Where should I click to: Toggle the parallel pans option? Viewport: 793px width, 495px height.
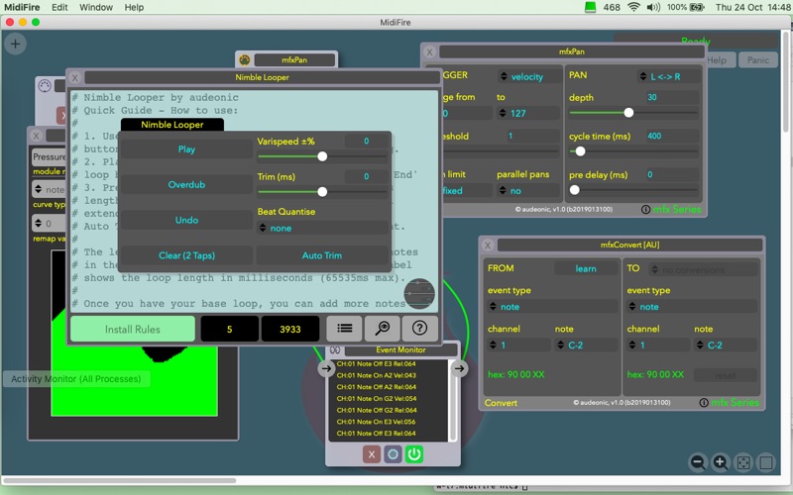pos(525,191)
